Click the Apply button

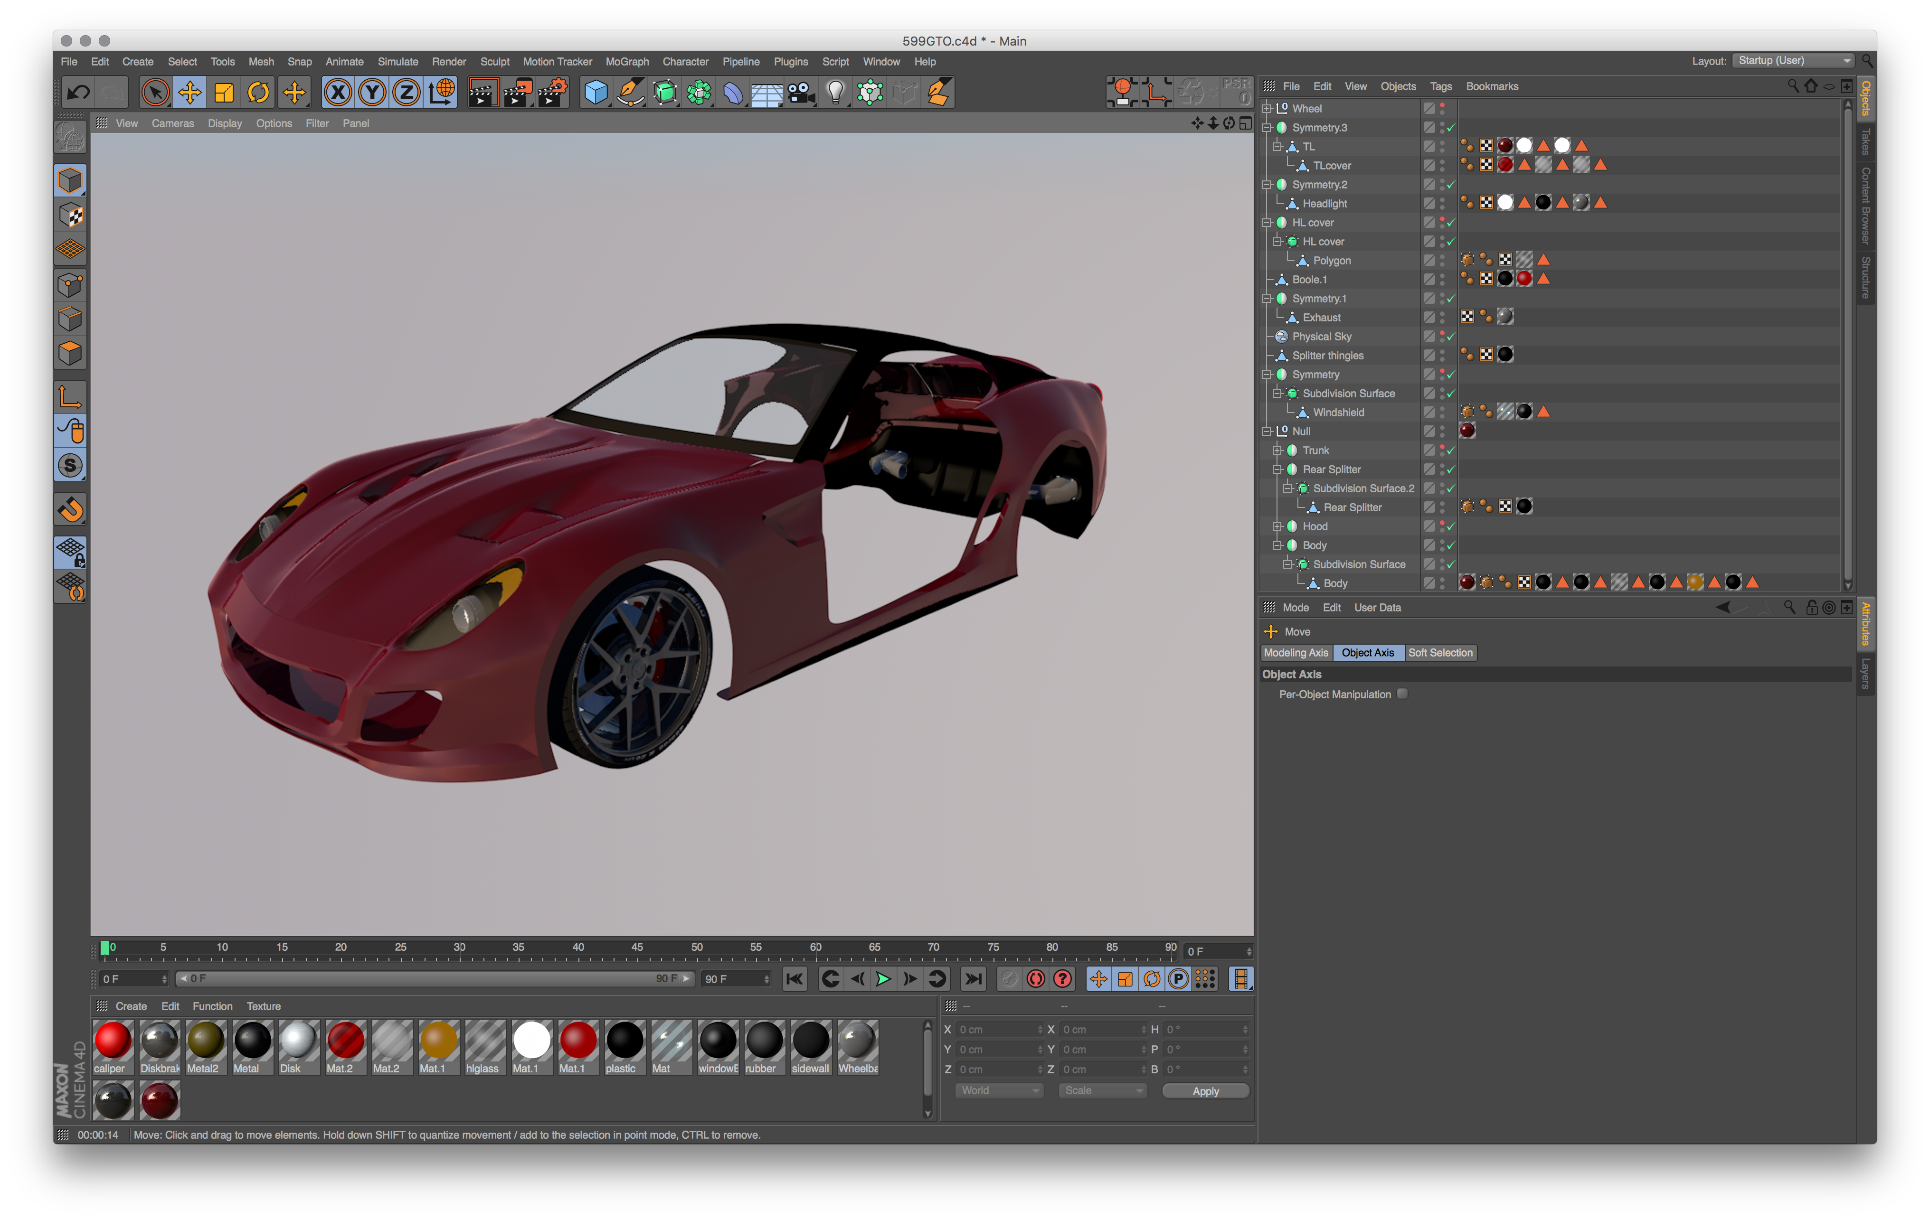point(1205,1091)
